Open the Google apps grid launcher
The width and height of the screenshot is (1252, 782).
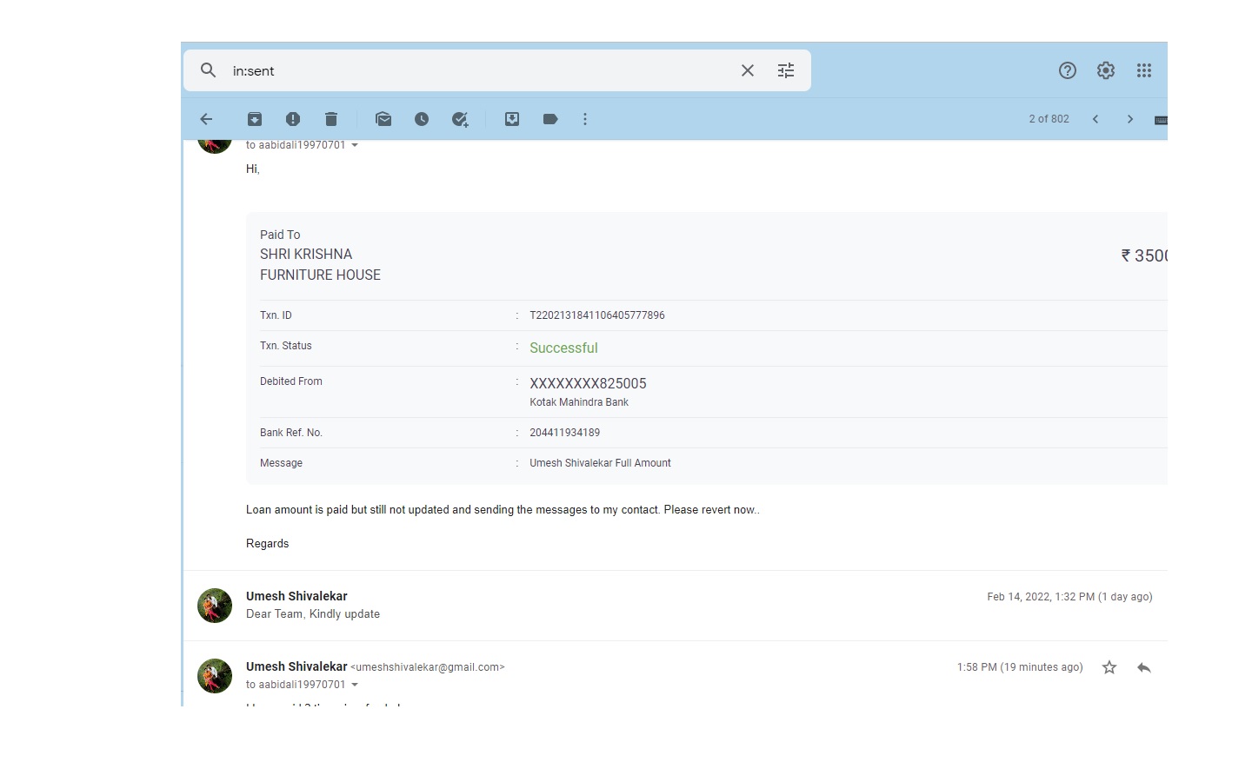(x=1144, y=70)
